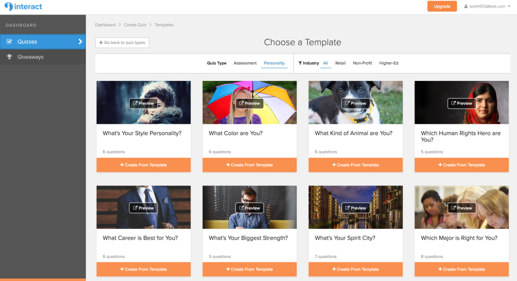The width and height of the screenshot is (517, 281).
Task: Create from Human Rights Hero template
Action: [x=461, y=165]
